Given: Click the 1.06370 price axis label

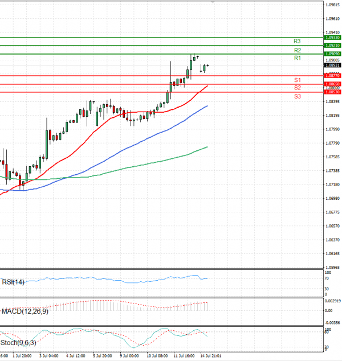Looking at the screenshot, I should point(332,240).
